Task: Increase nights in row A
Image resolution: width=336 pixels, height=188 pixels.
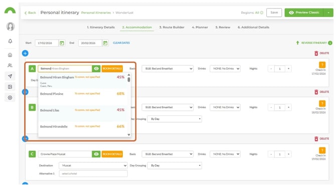Action: tap(288, 69)
